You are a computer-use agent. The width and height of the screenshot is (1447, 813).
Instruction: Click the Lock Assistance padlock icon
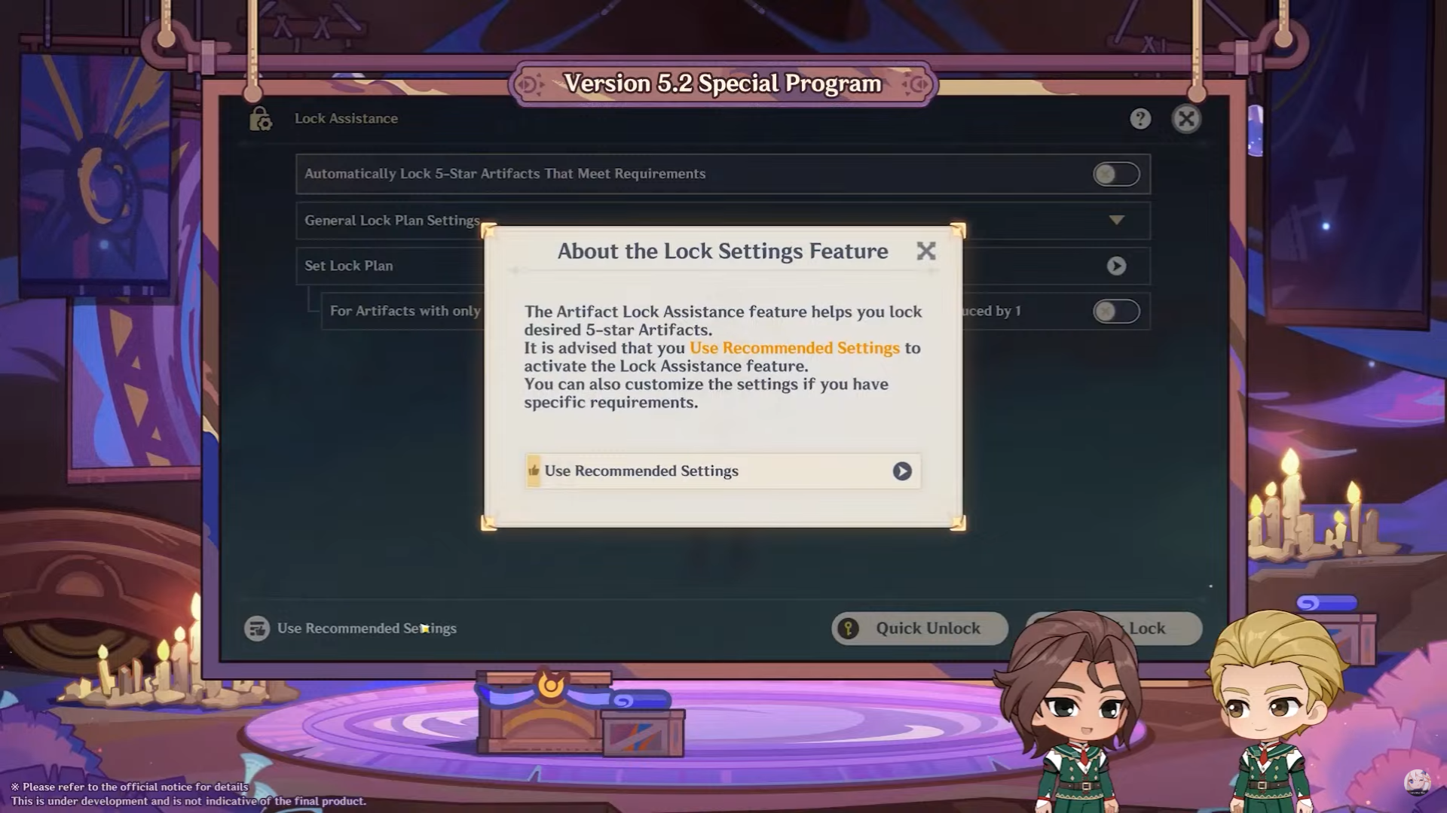[x=260, y=119]
